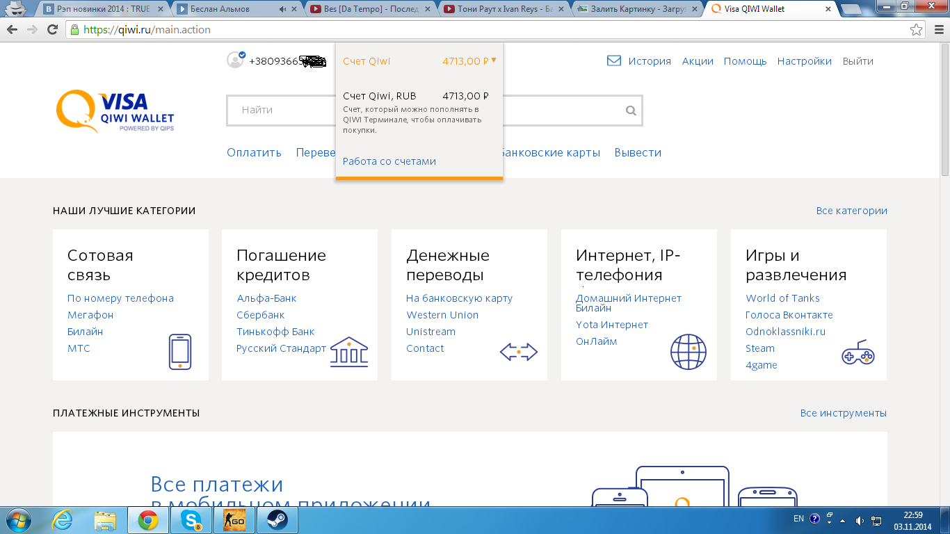Open Steam payment link
This screenshot has height=534, width=950.
point(760,348)
